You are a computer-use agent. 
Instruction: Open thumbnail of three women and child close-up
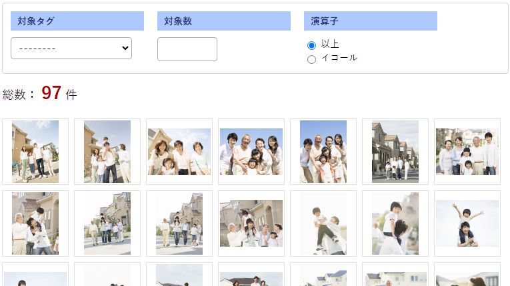[x=179, y=152]
